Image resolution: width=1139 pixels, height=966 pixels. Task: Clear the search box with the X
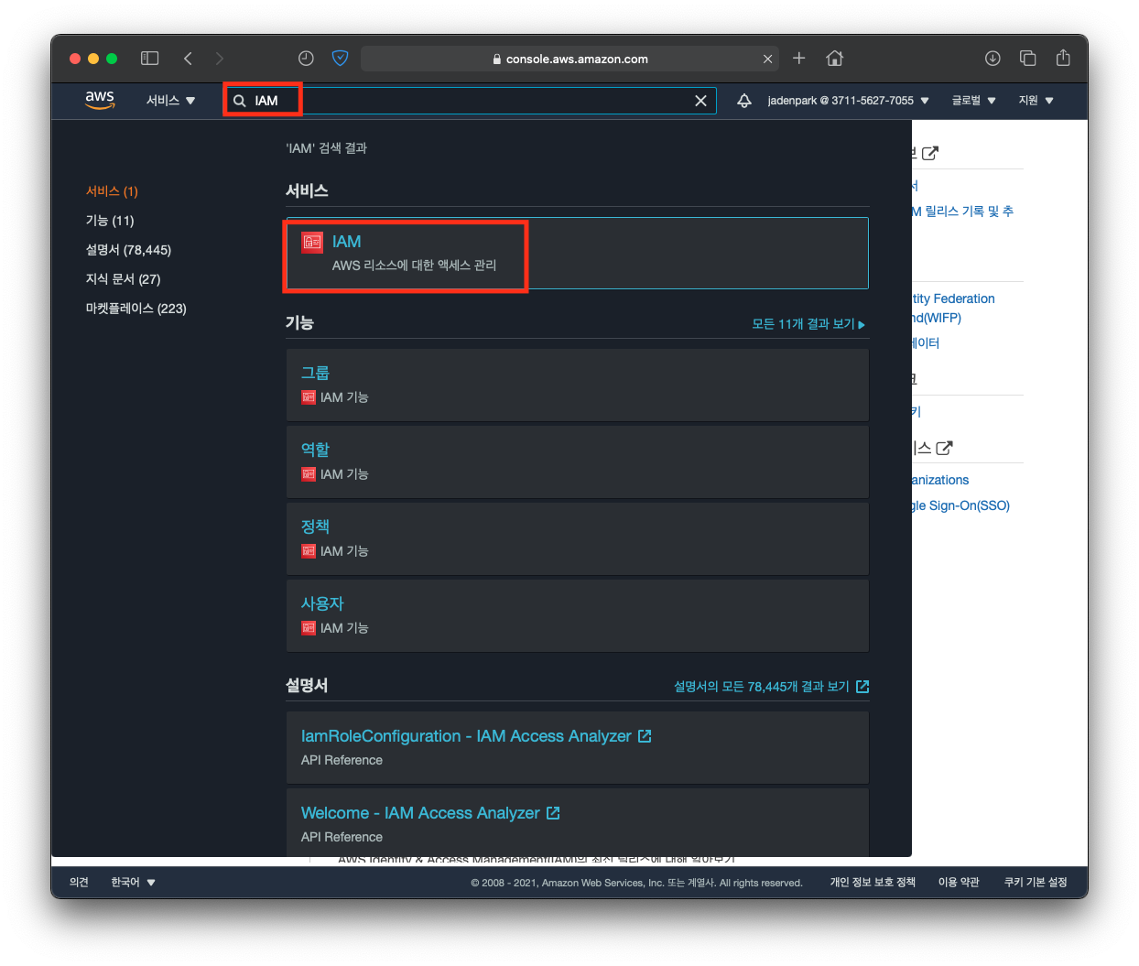700,101
